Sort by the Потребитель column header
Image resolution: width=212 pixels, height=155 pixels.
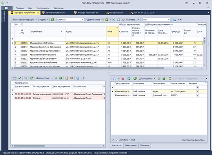coord(47,32)
